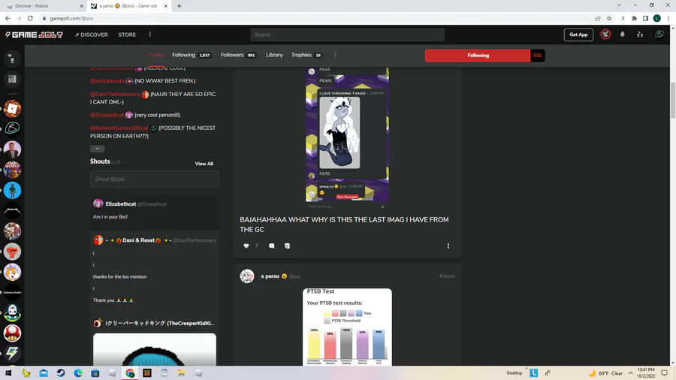
Task: Open the library grid icon in sidebar
Action: click(12, 79)
